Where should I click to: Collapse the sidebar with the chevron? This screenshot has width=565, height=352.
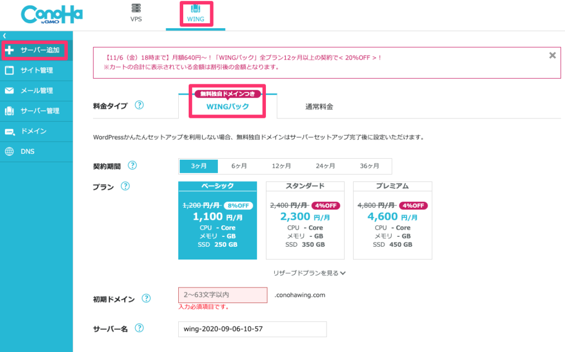click(x=4, y=36)
